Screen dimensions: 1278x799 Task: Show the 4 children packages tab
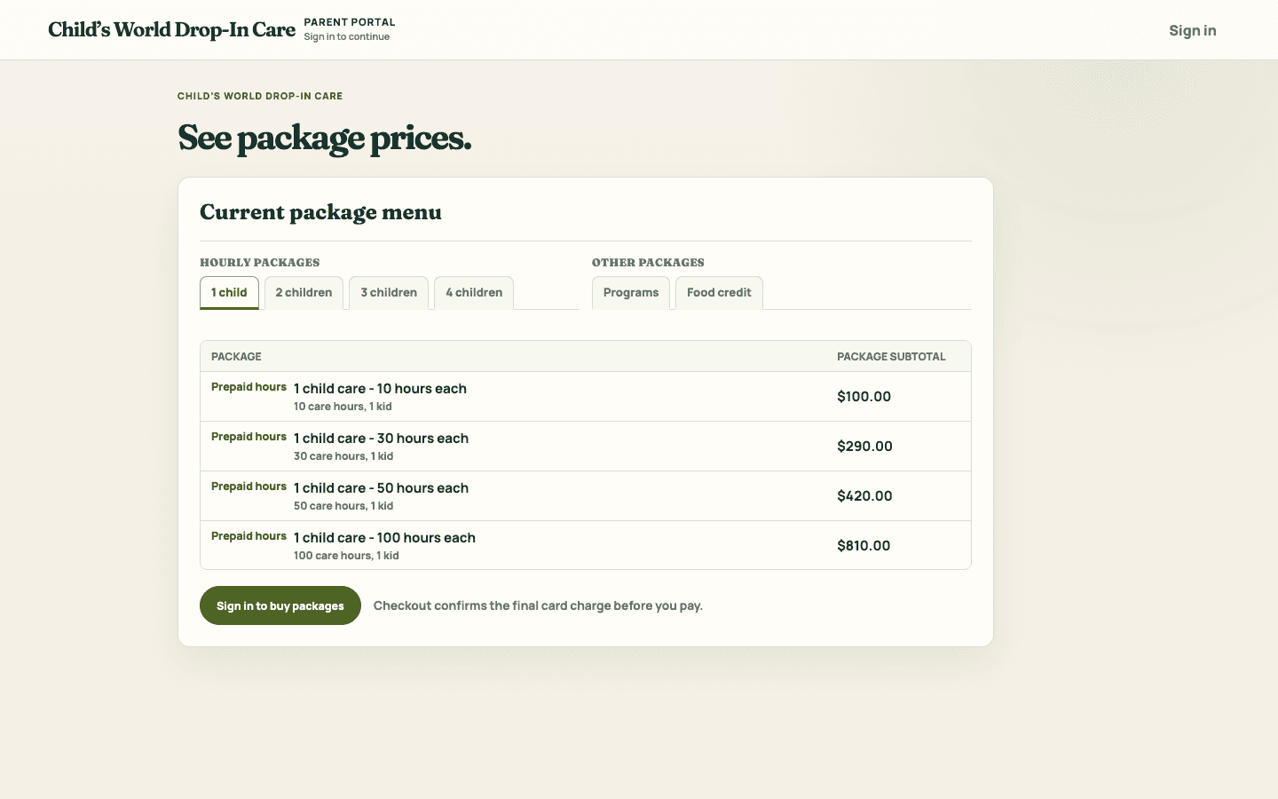[474, 293]
